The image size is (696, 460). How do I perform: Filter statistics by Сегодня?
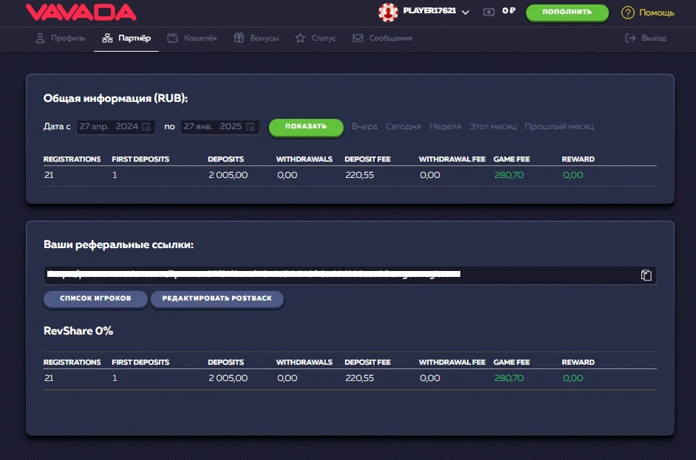[x=403, y=126]
